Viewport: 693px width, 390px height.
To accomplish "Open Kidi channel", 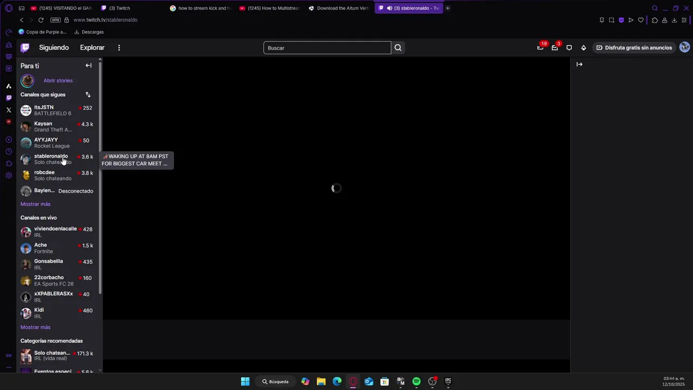I will tap(58, 313).
